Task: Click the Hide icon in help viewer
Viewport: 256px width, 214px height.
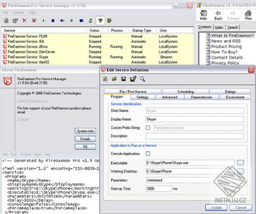Action: (x=203, y=15)
